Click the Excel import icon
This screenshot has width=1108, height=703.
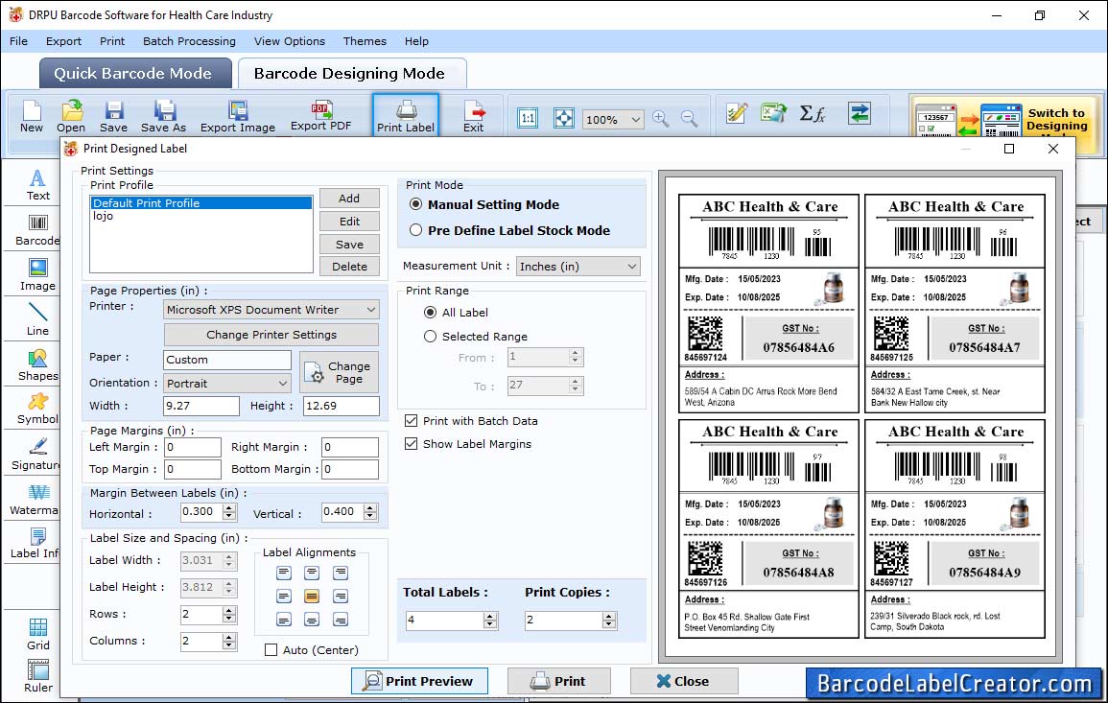774,113
